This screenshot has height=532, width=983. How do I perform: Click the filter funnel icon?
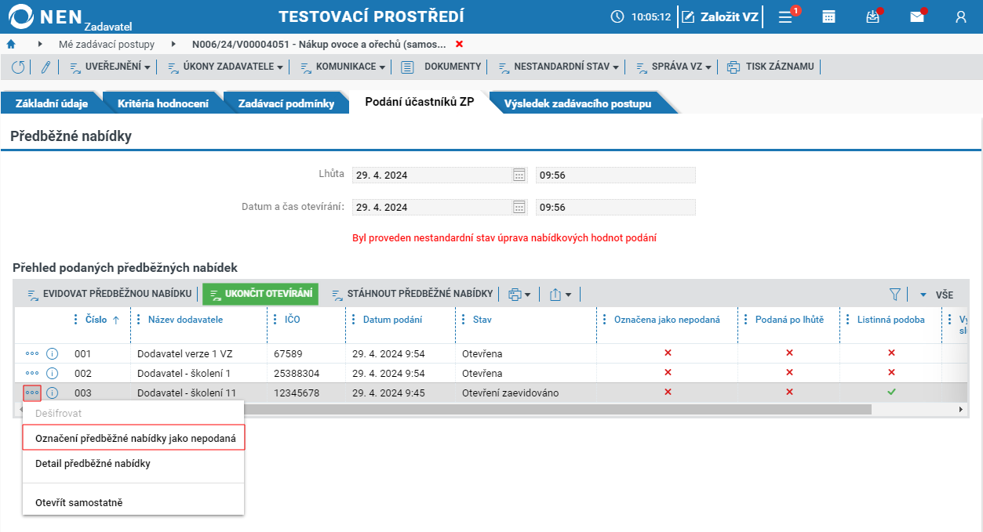[895, 295]
